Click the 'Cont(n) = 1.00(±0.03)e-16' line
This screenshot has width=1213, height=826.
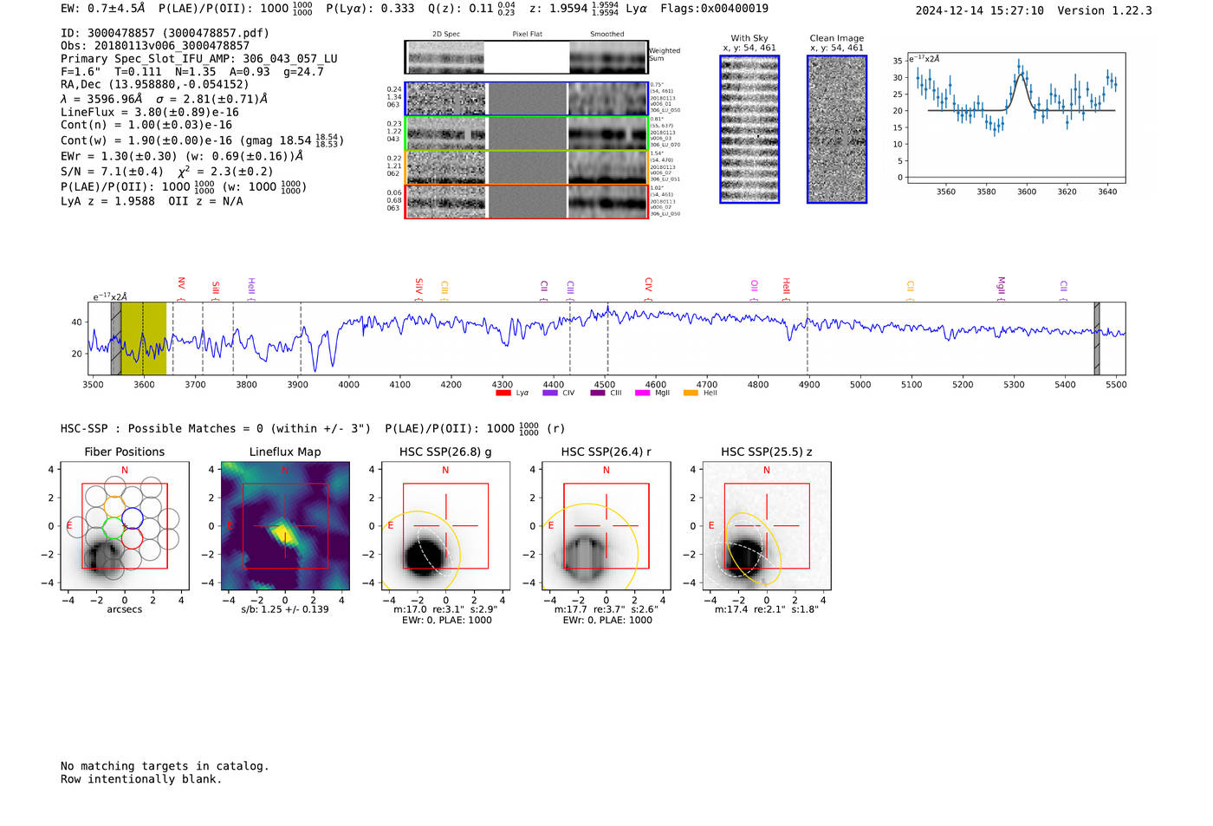tap(146, 126)
